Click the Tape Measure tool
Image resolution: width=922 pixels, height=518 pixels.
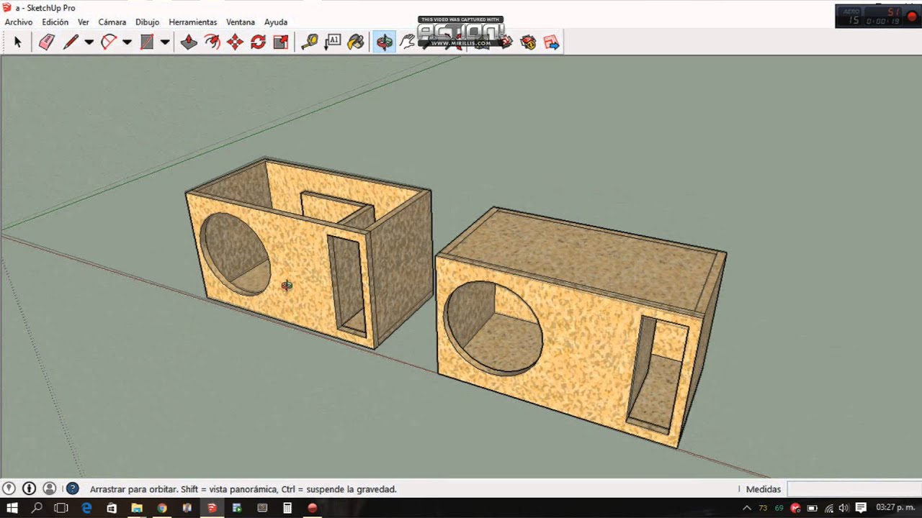[x=309, y=42]
